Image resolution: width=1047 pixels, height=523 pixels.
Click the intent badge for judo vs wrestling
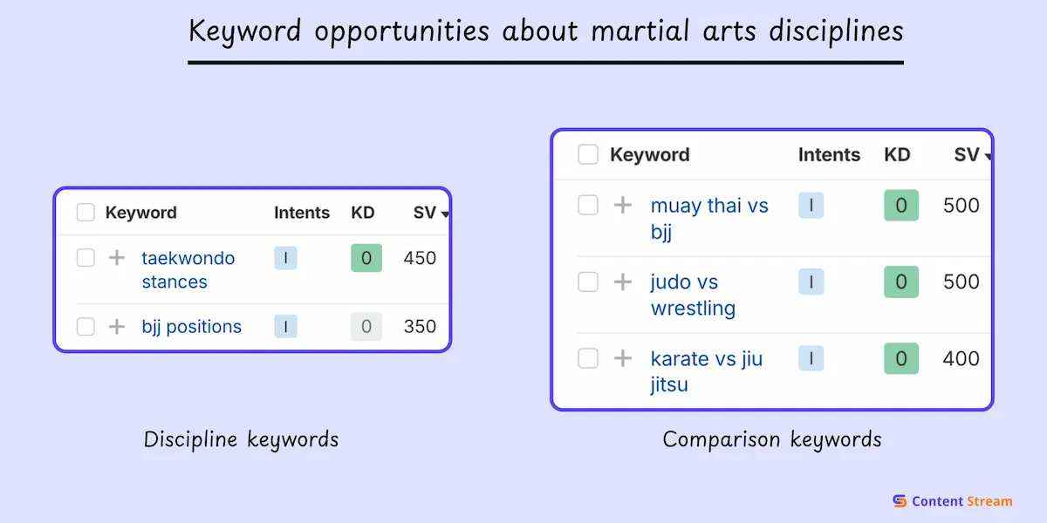tap(811, 282)
